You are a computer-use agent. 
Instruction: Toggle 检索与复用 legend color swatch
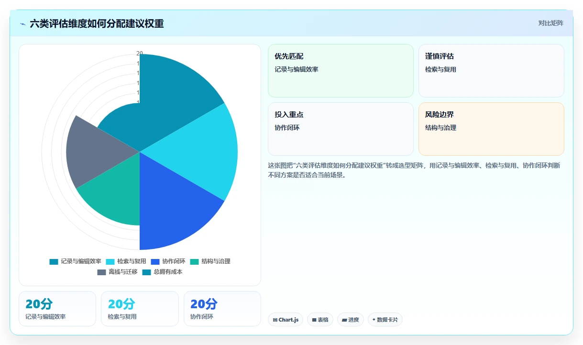point(110,261)
